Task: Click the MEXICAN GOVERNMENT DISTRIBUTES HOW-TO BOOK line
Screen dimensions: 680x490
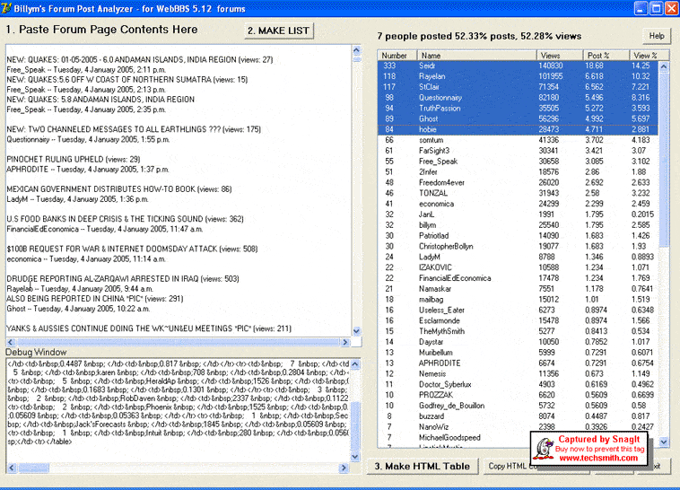Action: pyautogui.click(x=119, y=189)
